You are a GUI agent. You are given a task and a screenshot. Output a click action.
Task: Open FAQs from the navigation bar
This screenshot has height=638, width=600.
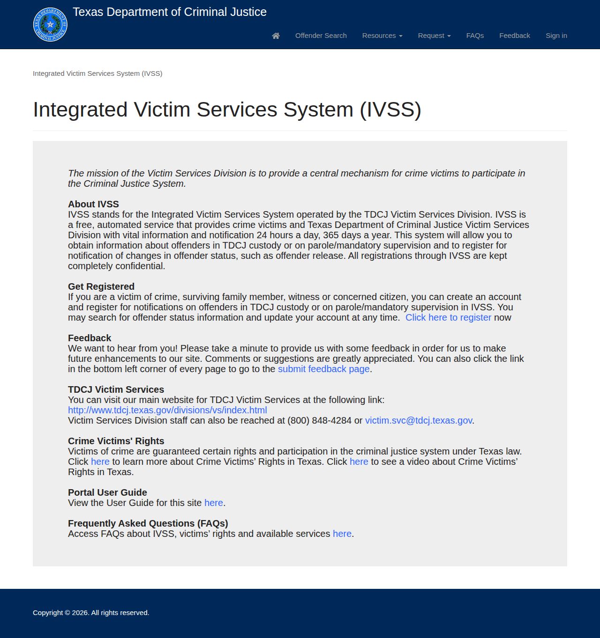click(x=475, y=36)
